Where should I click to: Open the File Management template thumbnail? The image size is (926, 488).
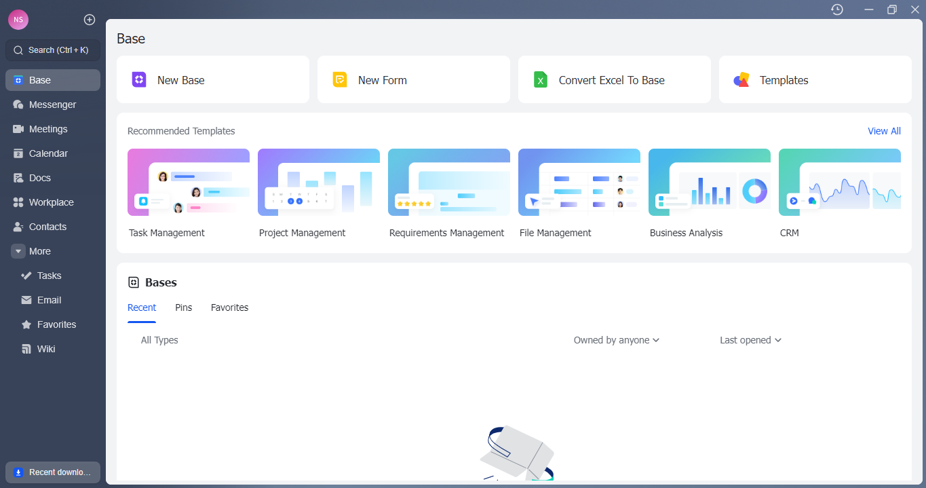coord(579,183)
